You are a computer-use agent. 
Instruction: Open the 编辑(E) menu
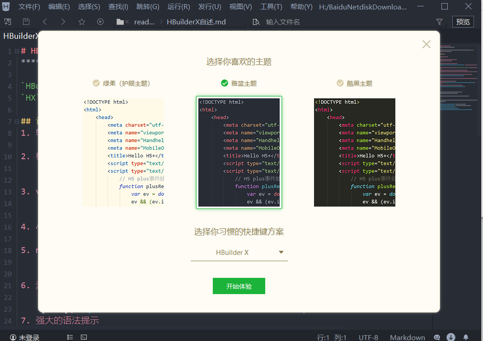pyautogui.click(x=59, y=7)
